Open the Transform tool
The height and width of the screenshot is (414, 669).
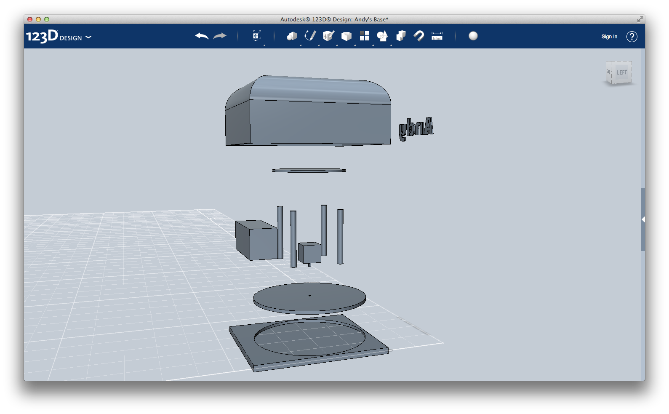[257, 36]
